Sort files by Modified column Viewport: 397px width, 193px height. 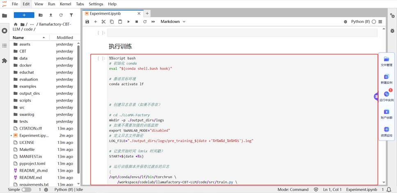pos(65,37)
